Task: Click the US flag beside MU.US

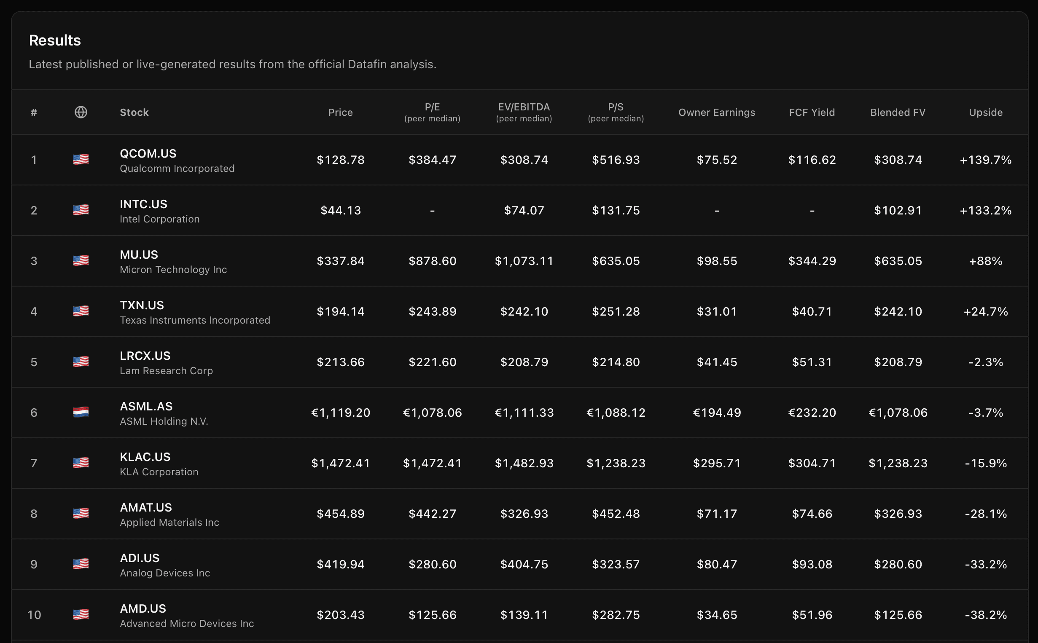Action: click(x=81, y=261)
